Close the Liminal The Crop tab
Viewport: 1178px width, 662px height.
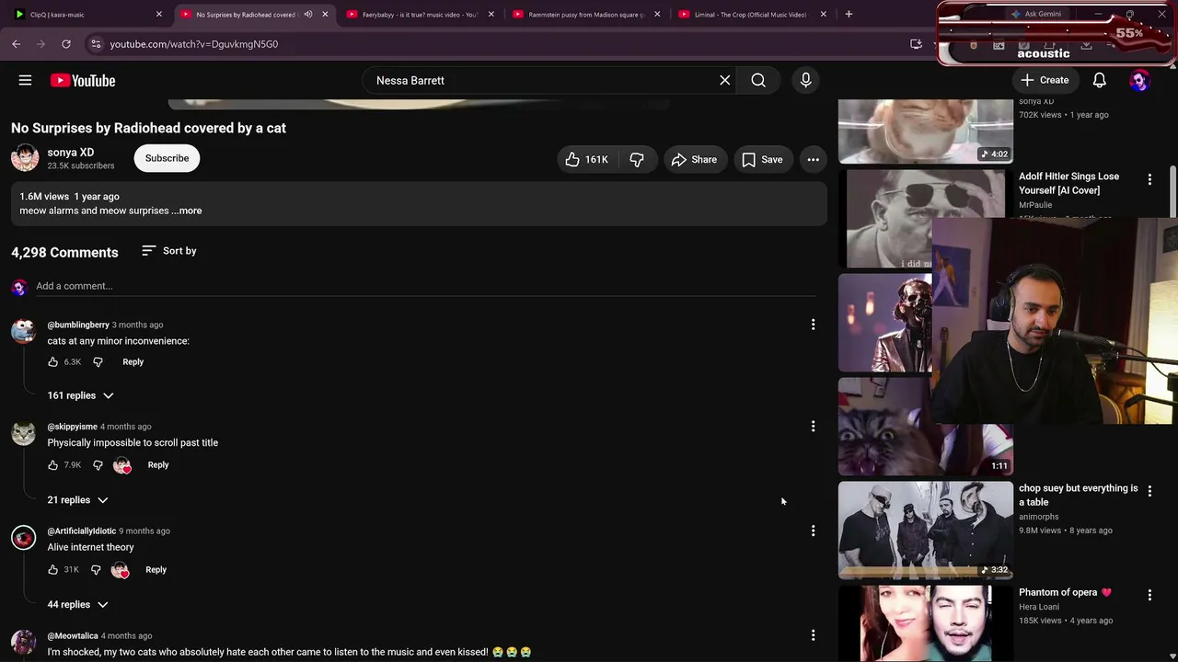pyautogui.click(x=823, y=14)
